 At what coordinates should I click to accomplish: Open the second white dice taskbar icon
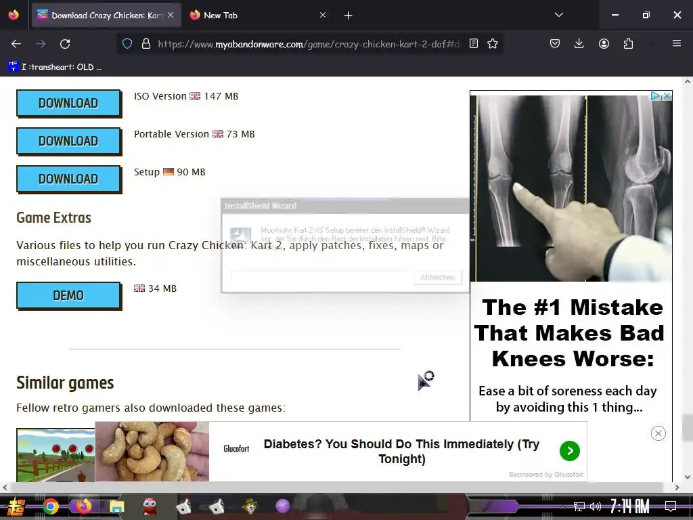(x=217, y=506)
